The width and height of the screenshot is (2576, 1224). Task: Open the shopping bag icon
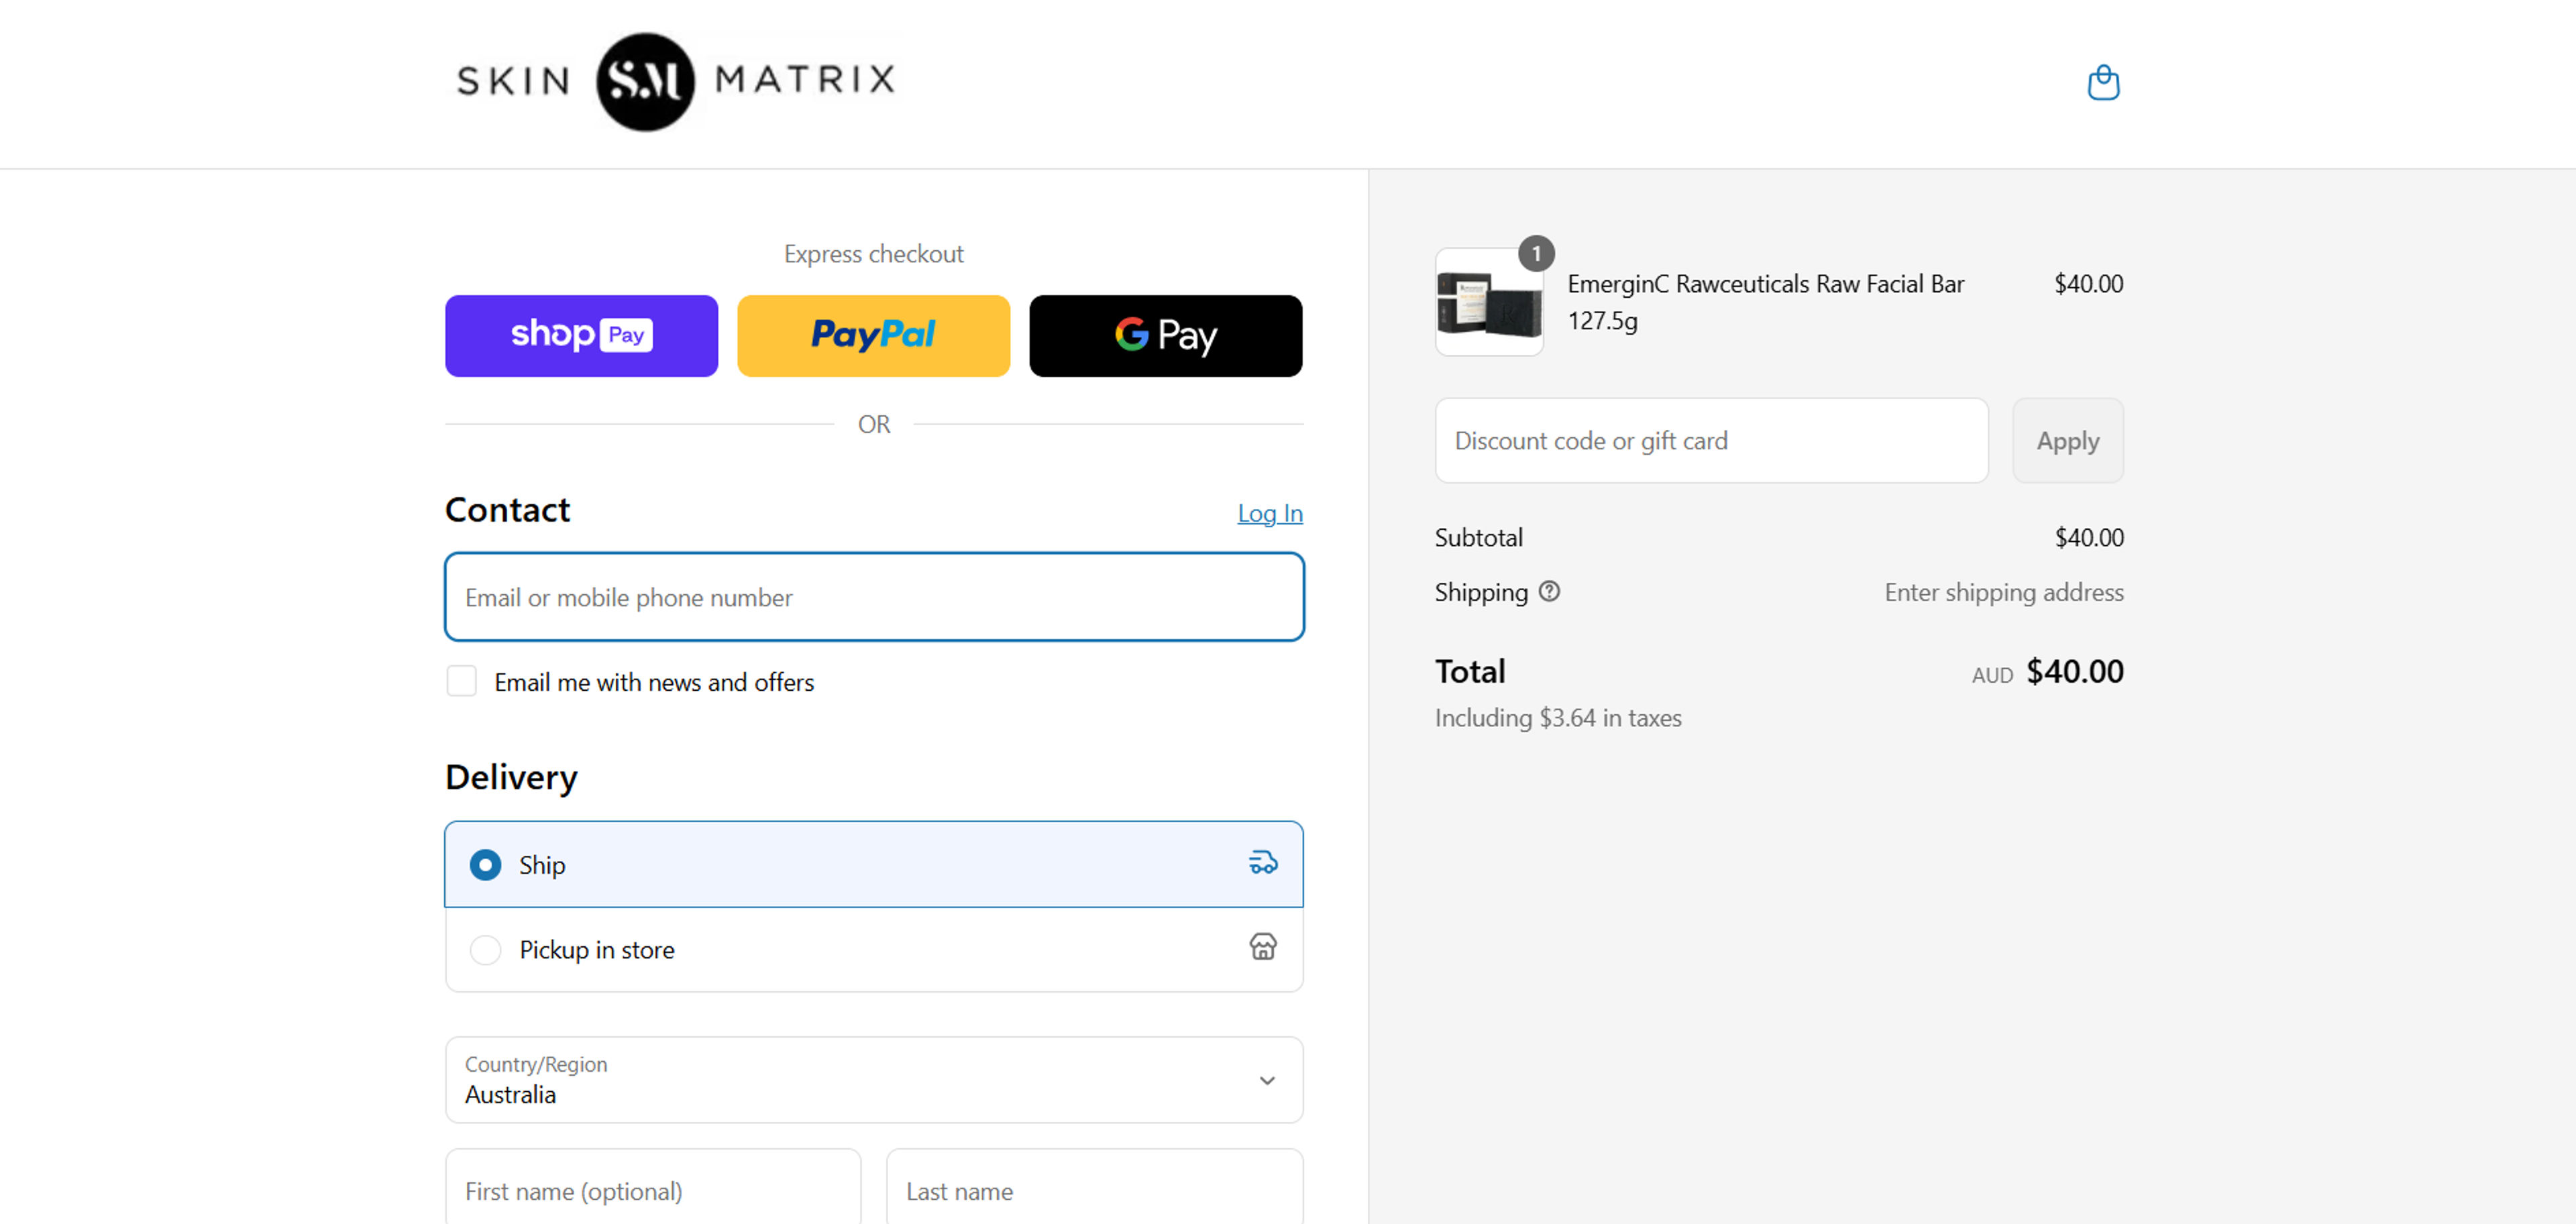[x=2104, y=83]
